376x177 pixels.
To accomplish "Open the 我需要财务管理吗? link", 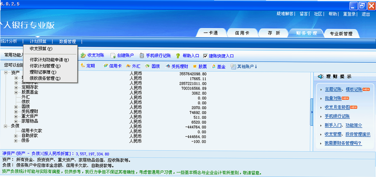I will click(x=343, y=143).
